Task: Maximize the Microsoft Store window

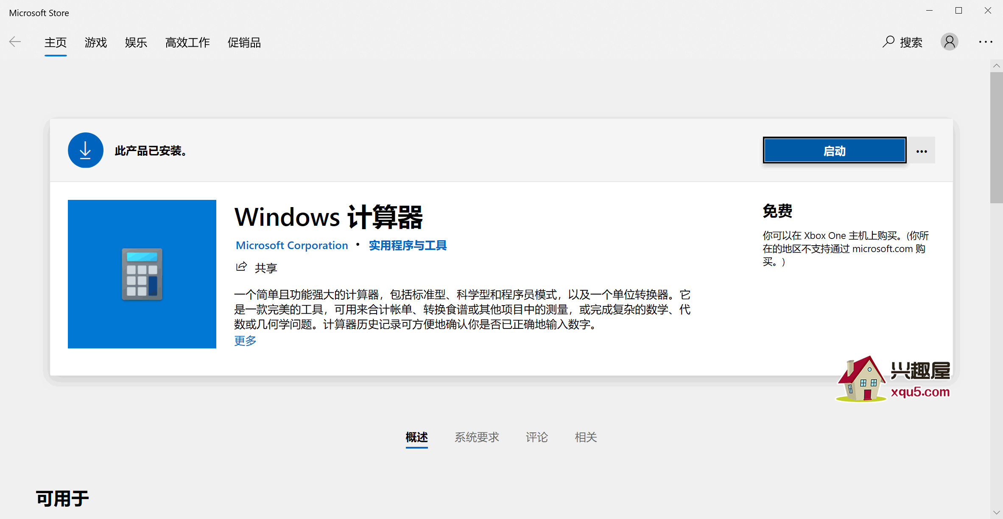Action: click(x=958, y=11)
